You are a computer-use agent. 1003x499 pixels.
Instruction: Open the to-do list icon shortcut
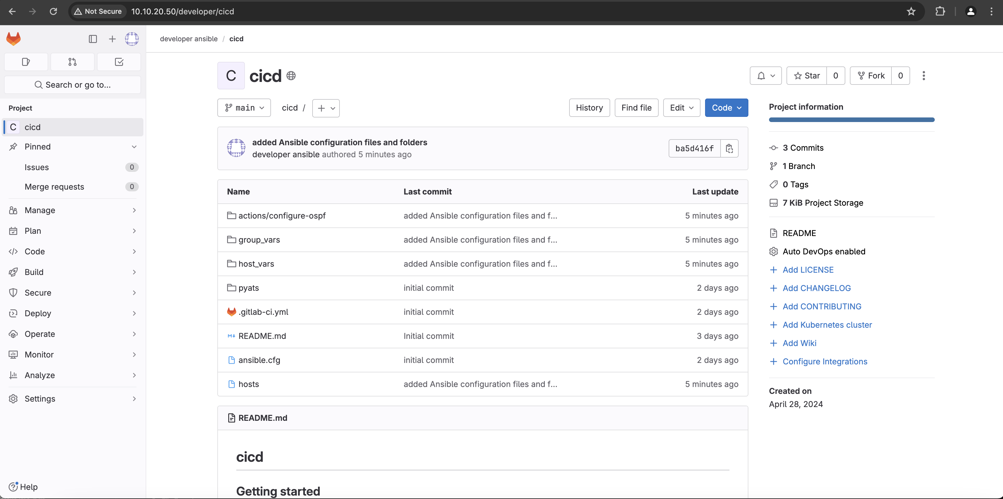click(x=119, y=62)
